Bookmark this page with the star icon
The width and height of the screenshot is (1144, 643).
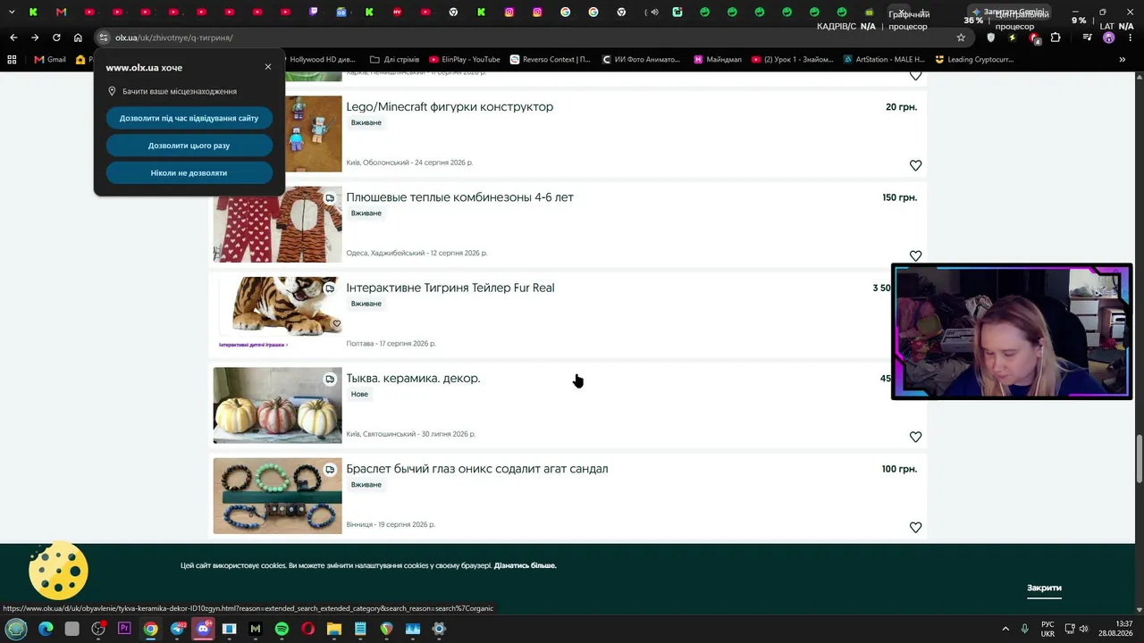pos(961,38)
